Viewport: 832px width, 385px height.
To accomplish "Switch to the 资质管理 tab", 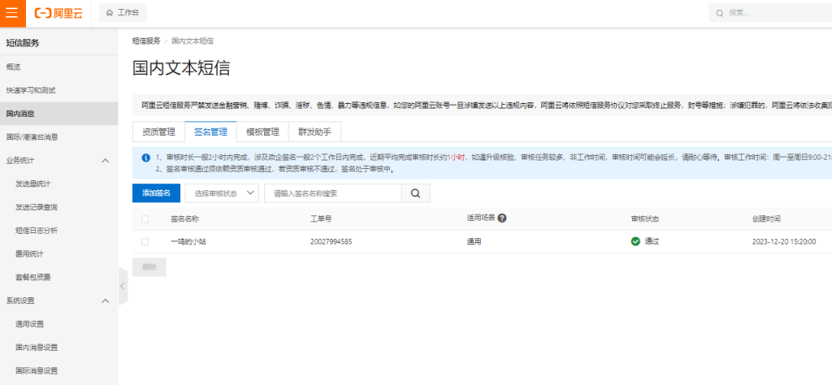I will pyautogui.click(x=158, y=132).
